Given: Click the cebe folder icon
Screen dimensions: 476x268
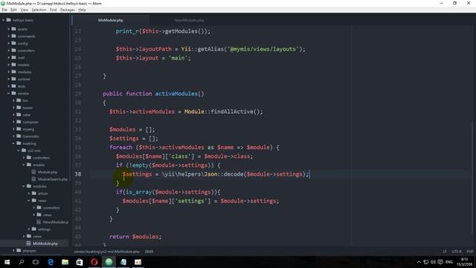Looking at the screenshot, I should point(19,115).
